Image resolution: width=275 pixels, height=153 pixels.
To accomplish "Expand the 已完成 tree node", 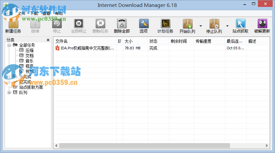I will [9, 82].
